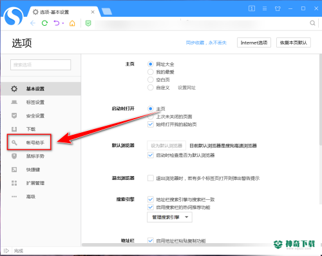Go back with the blue arrow icon

tap(33, 23)
